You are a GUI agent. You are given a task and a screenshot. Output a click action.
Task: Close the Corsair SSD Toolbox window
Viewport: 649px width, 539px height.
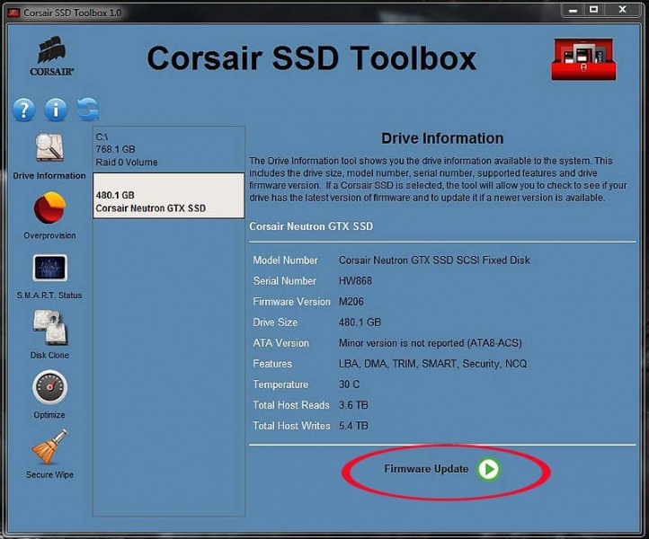[x=623, y=10]
